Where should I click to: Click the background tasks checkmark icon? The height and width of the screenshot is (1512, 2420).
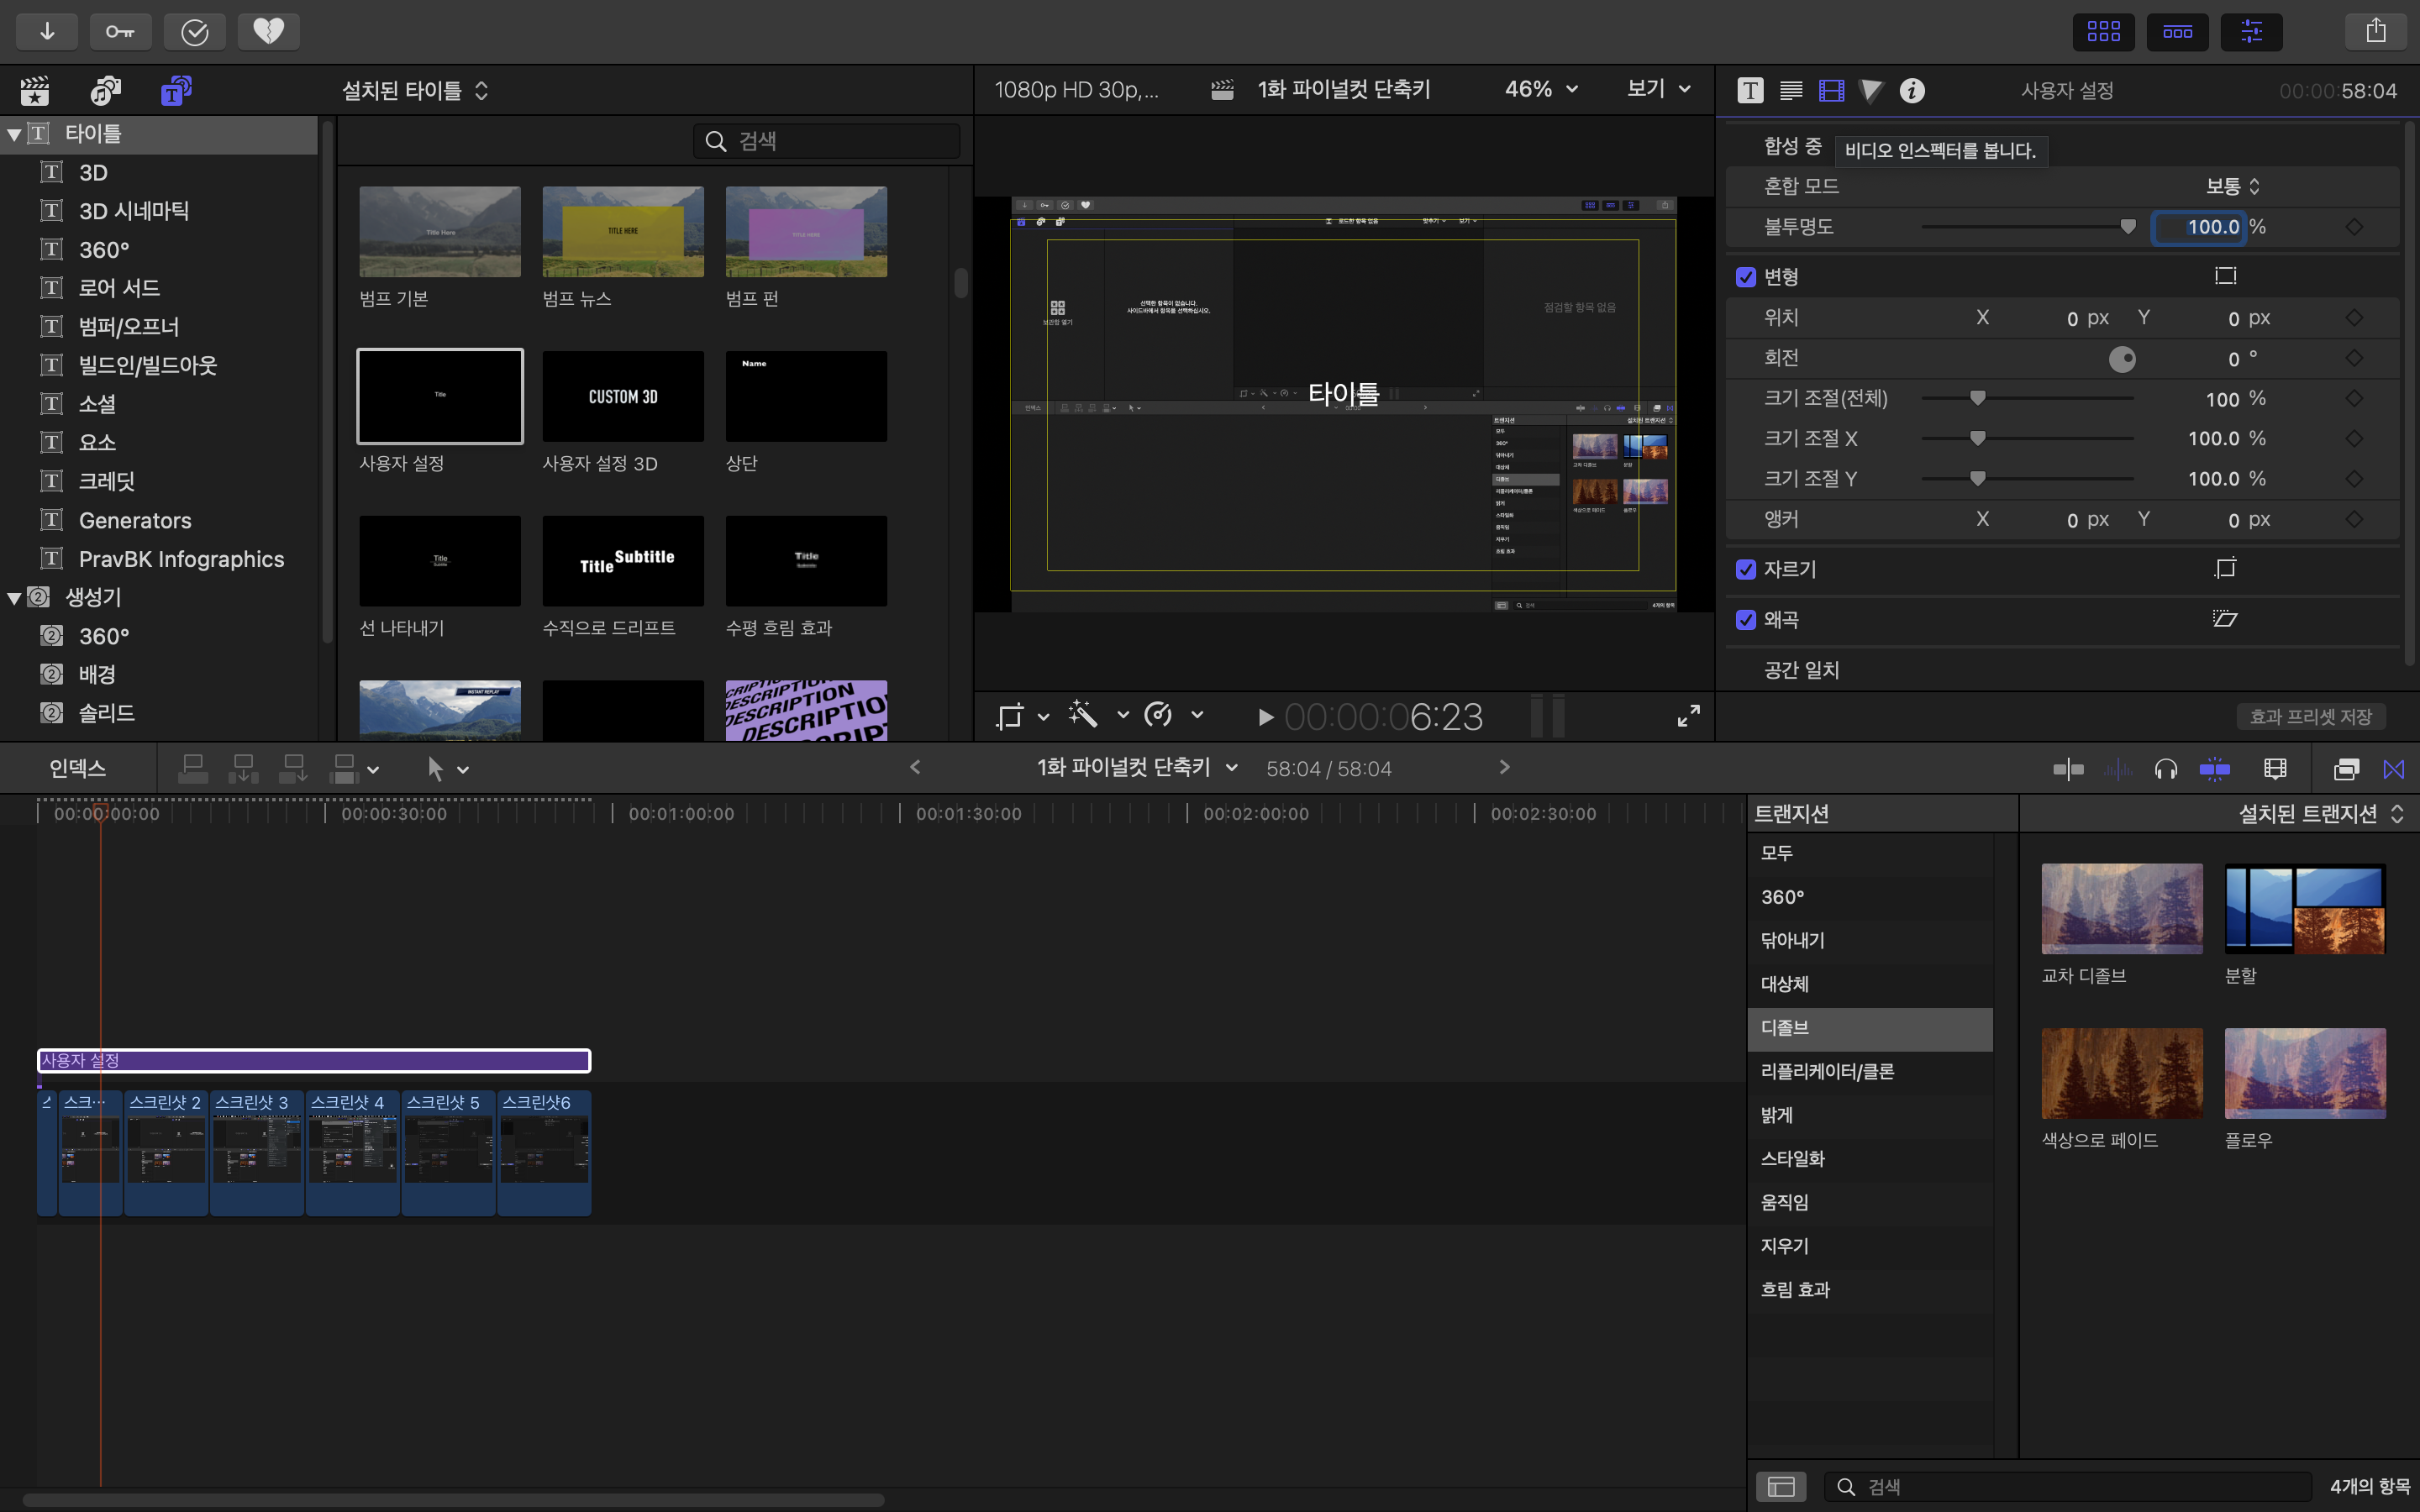click(x=195, y=31)
